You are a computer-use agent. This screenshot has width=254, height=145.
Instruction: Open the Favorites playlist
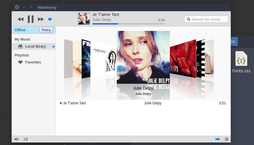coord(34,62)
